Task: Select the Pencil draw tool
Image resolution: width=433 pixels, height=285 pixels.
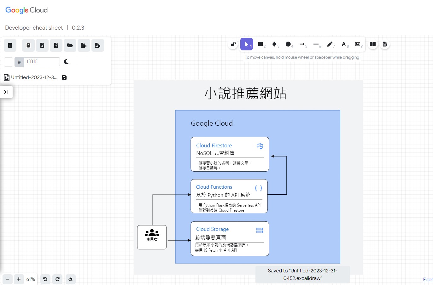Action: [330, 44]
